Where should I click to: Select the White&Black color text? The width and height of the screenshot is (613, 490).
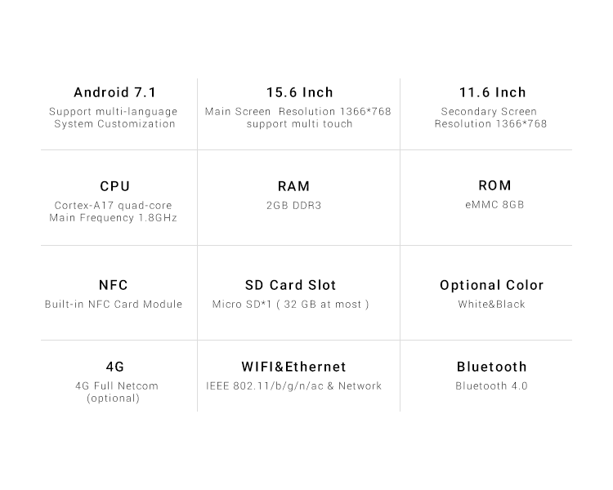tap(492, 305)
